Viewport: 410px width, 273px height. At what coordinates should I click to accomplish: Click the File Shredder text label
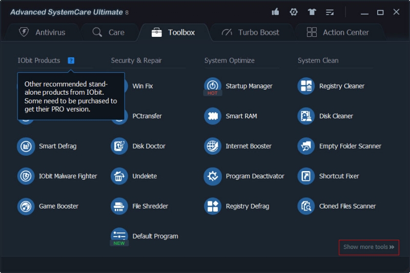click(150, 206)
